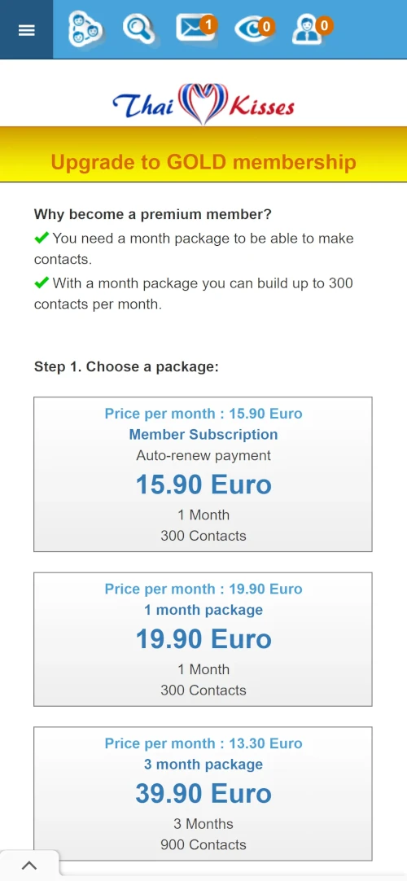Tap the contacts counter badge showing 0
Viewport: 407px width, 881px height.
[324, 25]
